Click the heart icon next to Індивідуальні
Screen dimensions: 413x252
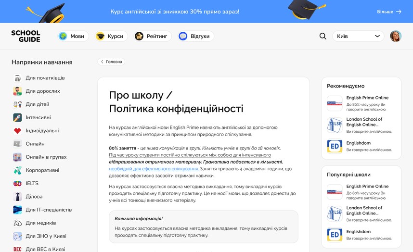[x=17, y=130]
